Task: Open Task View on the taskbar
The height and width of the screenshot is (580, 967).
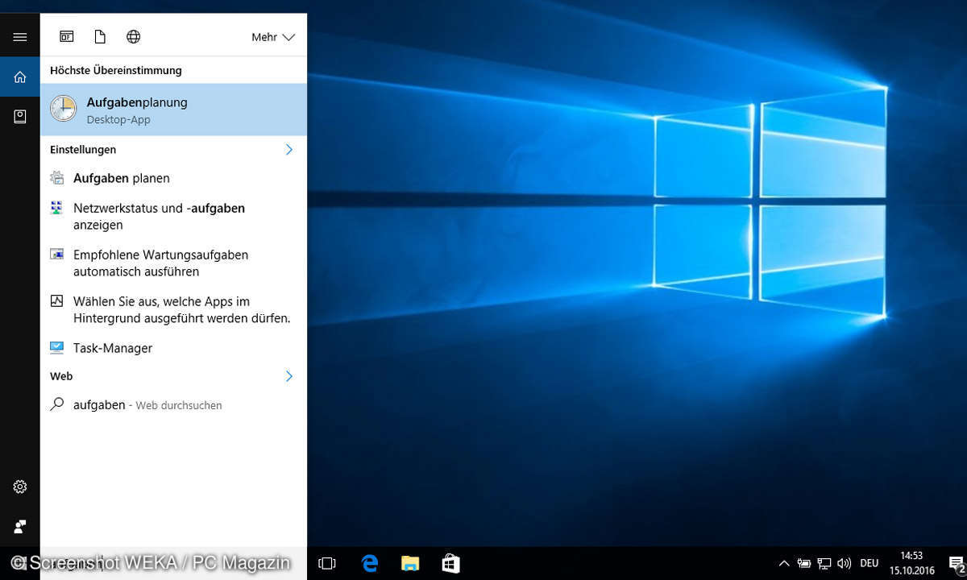Action: (326, 563)
